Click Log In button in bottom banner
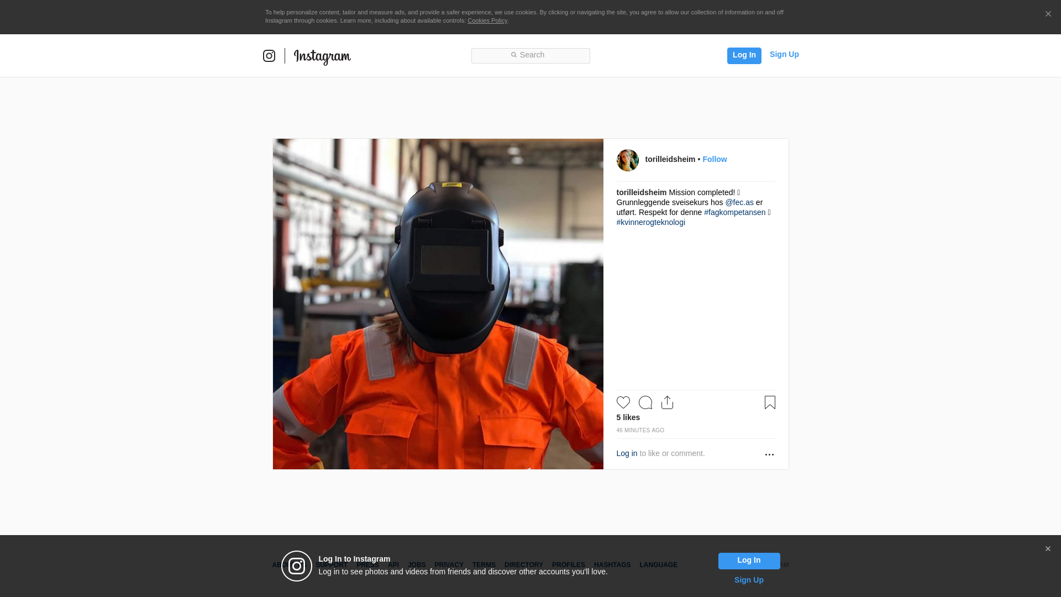The height and width of the screenshot is (597, 1061). click(749, 561)
